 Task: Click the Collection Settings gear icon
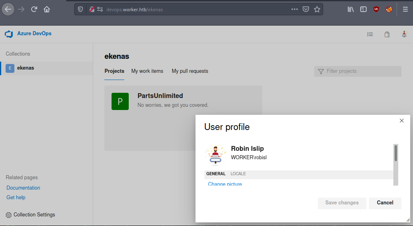(9, 215)
